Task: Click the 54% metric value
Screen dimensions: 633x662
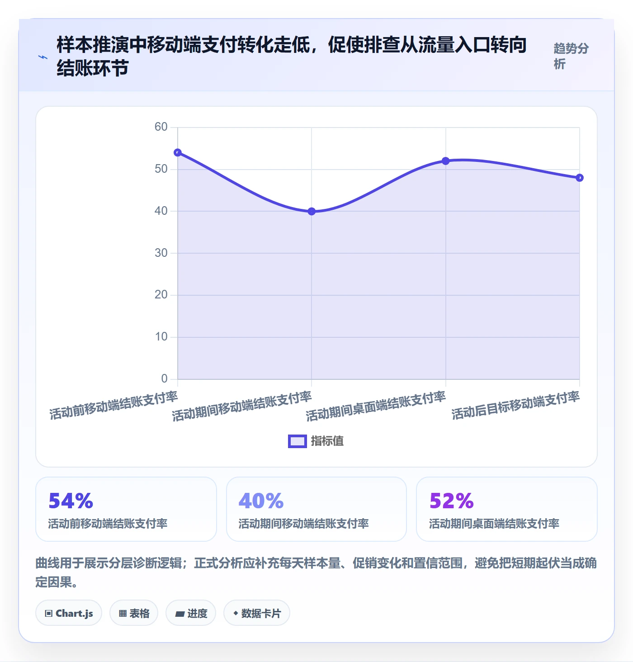Action: click(x=71, y=501)
